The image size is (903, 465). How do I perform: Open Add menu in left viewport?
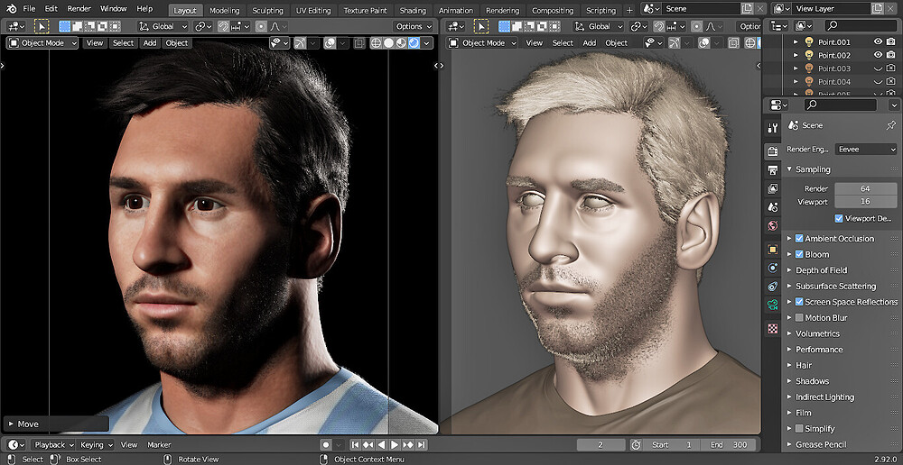pos(150,43)
